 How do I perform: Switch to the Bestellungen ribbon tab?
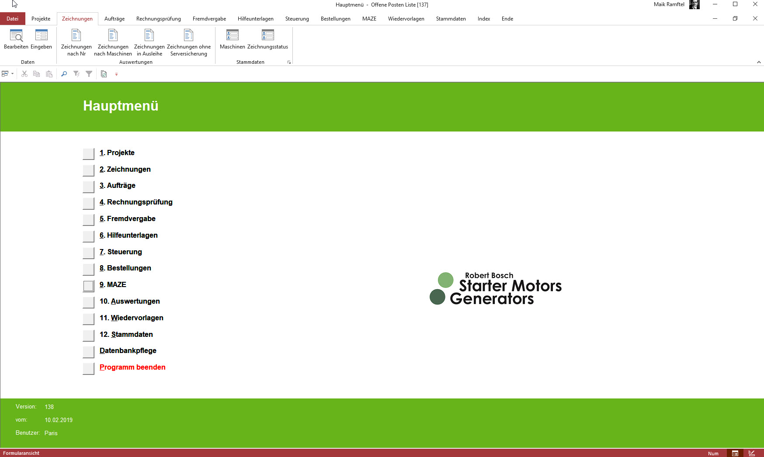click(x=336, y=19)
